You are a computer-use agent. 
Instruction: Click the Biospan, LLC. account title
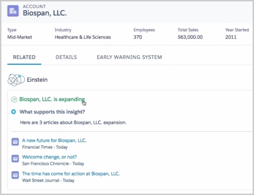45,13
